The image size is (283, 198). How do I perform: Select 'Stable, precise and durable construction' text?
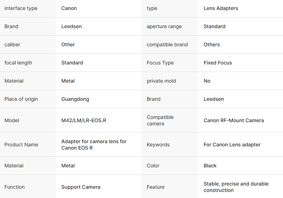pos(236,187)
